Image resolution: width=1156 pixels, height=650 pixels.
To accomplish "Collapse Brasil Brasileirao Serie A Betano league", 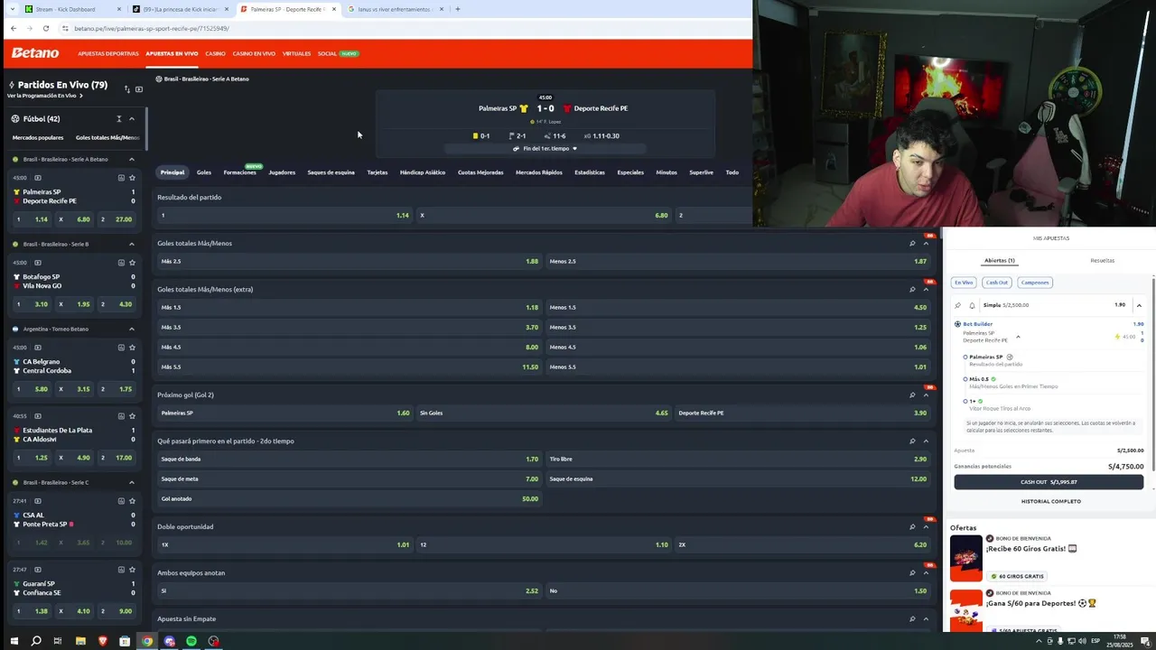I will pyautogui.click(x=131, y=159).
